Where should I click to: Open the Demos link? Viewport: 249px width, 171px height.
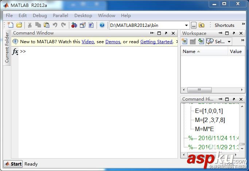[113, 42]
